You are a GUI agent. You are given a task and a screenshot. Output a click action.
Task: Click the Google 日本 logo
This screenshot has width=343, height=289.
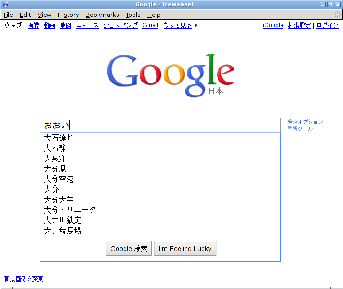pos(171,75)
